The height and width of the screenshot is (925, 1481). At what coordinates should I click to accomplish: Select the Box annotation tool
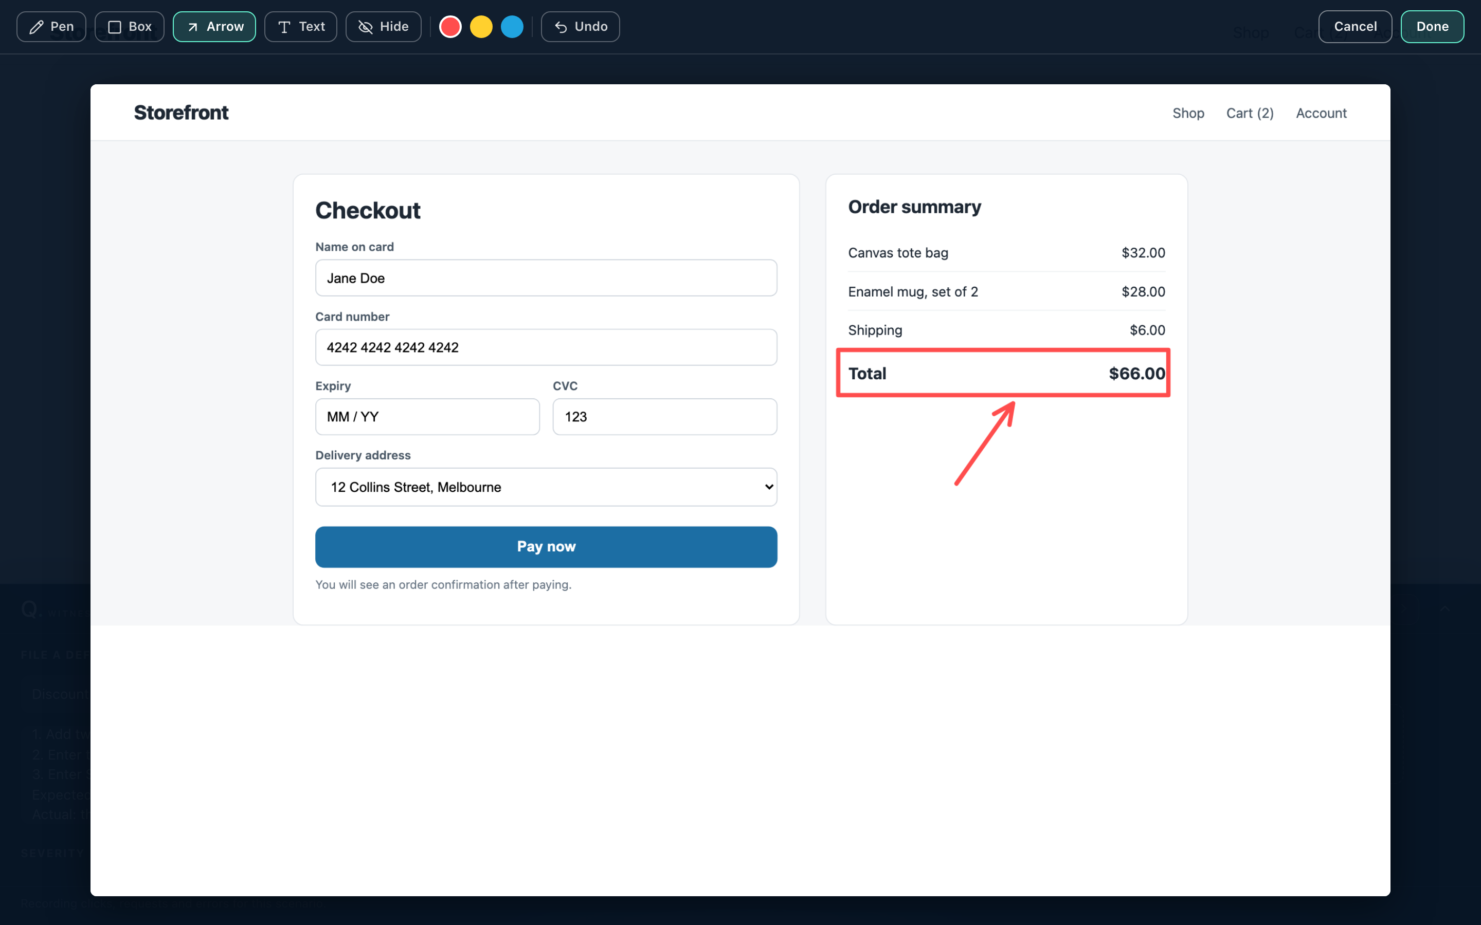129,27
